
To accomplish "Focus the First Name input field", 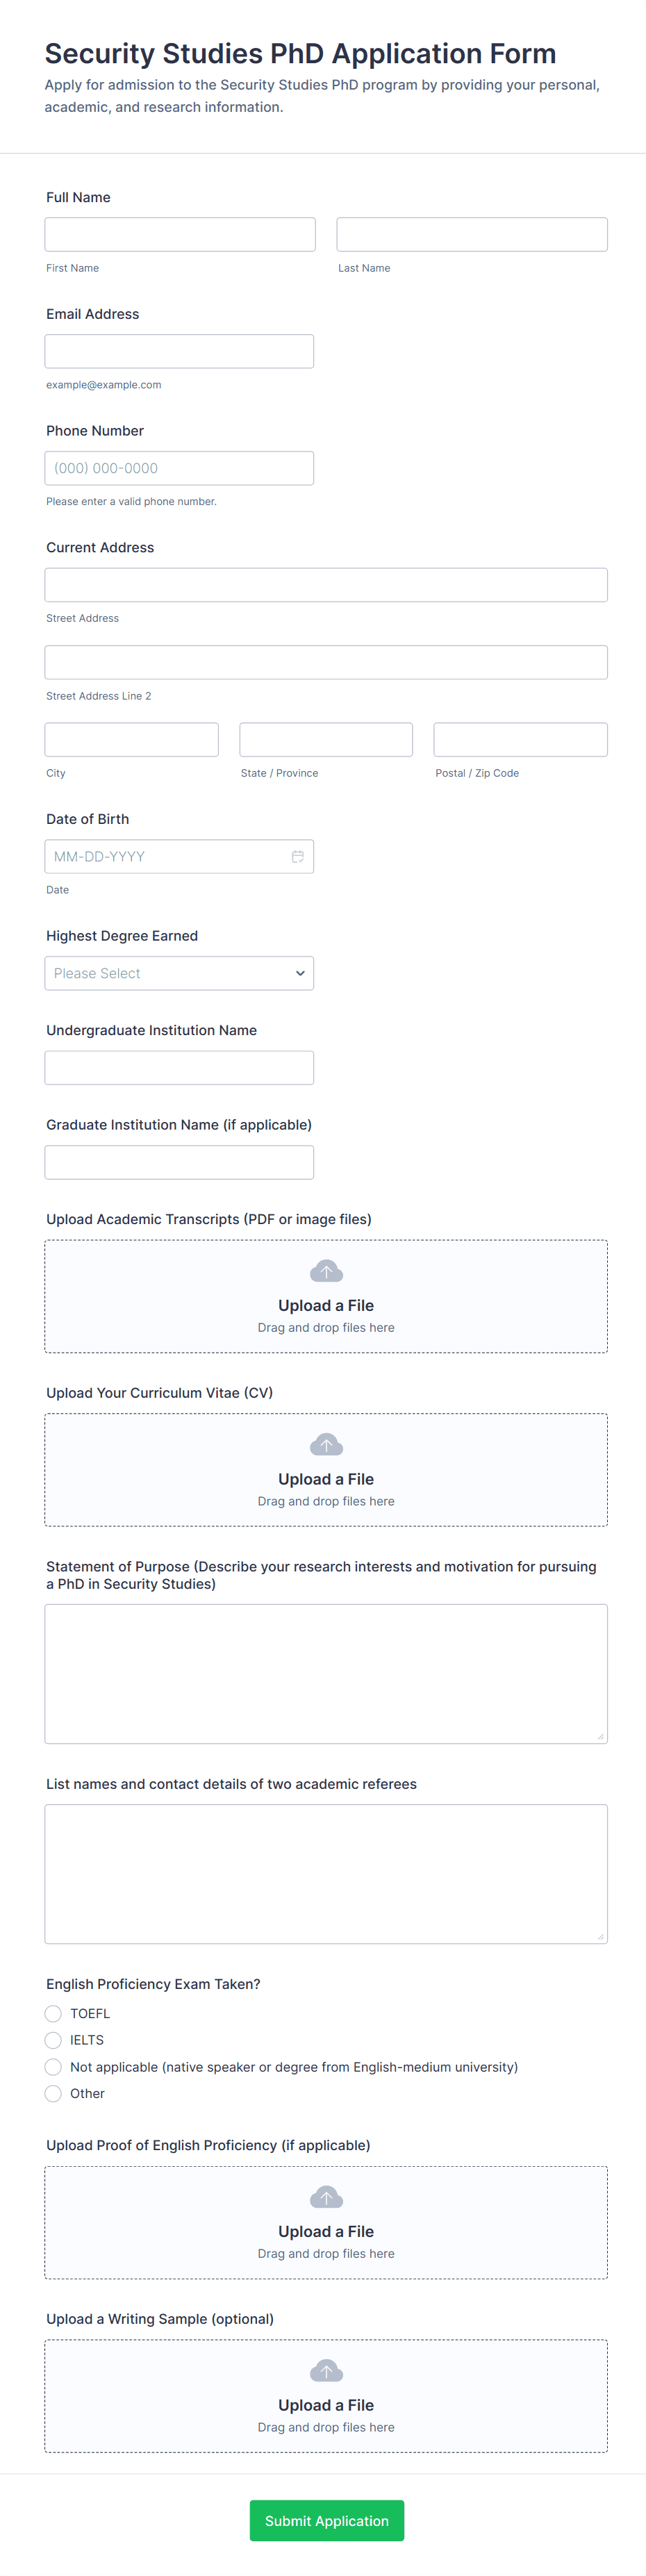I will pos(180,235).
